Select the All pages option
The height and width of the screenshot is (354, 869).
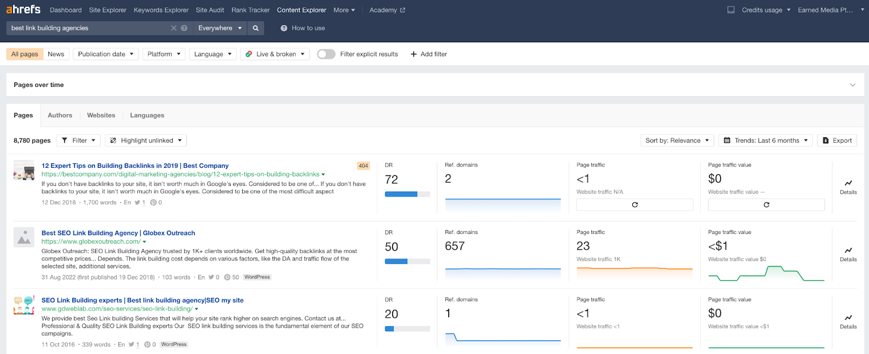[x=24, y=54]
